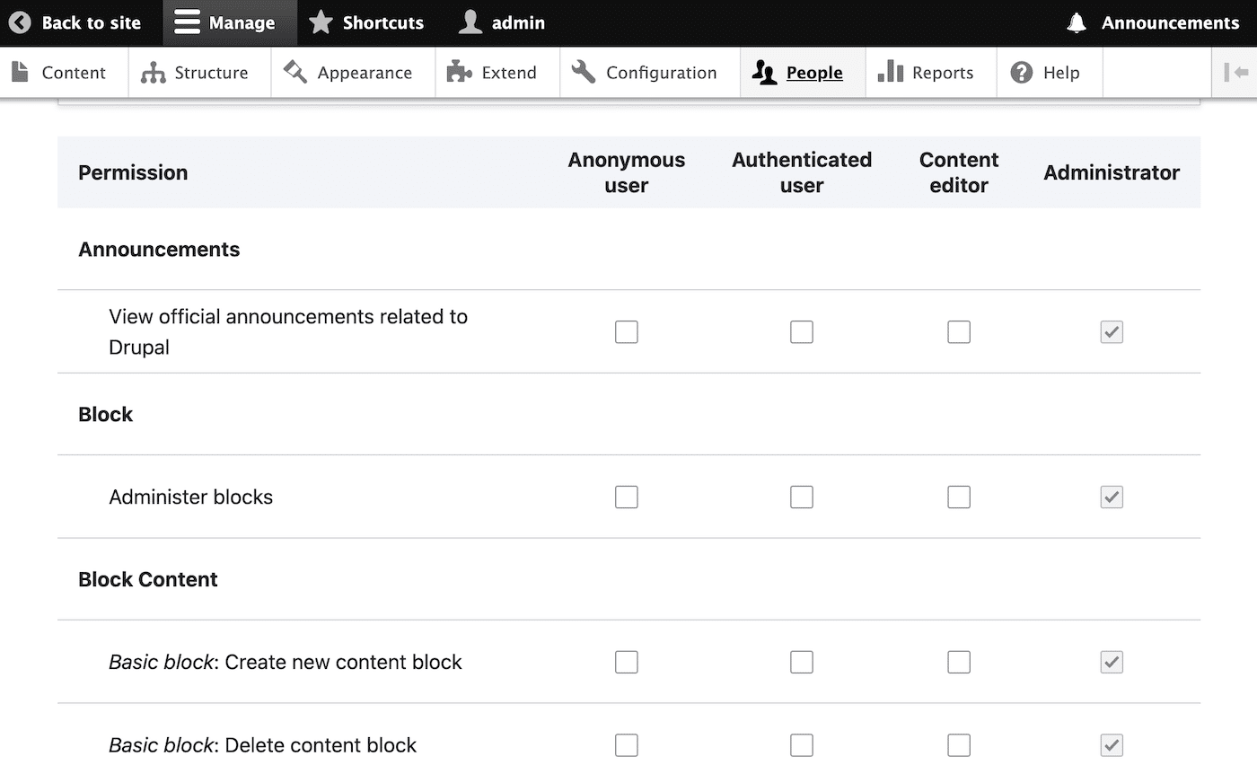Image resolution: width=1257 pixels, height=783 pixels.
Task: Click the Content page icon
Action: [21, 72]
